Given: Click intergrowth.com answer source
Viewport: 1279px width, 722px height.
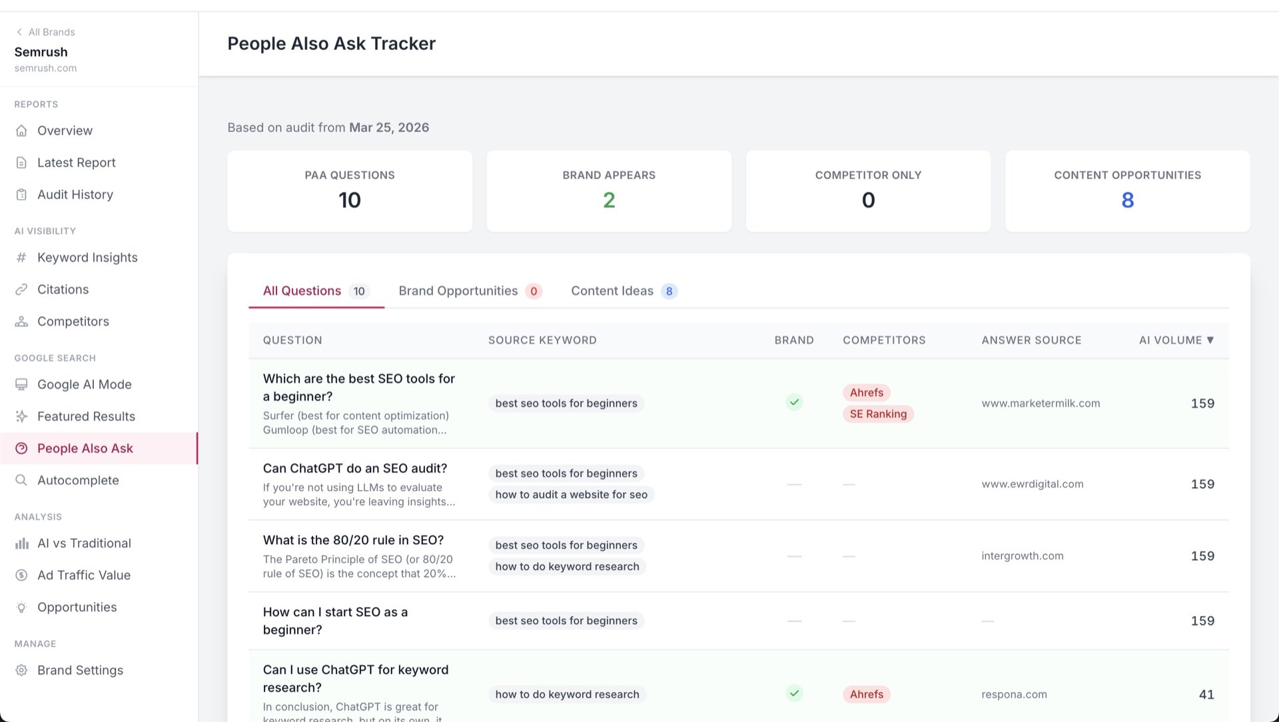Looking at the screenshot, I should [x=1022, y=556].
